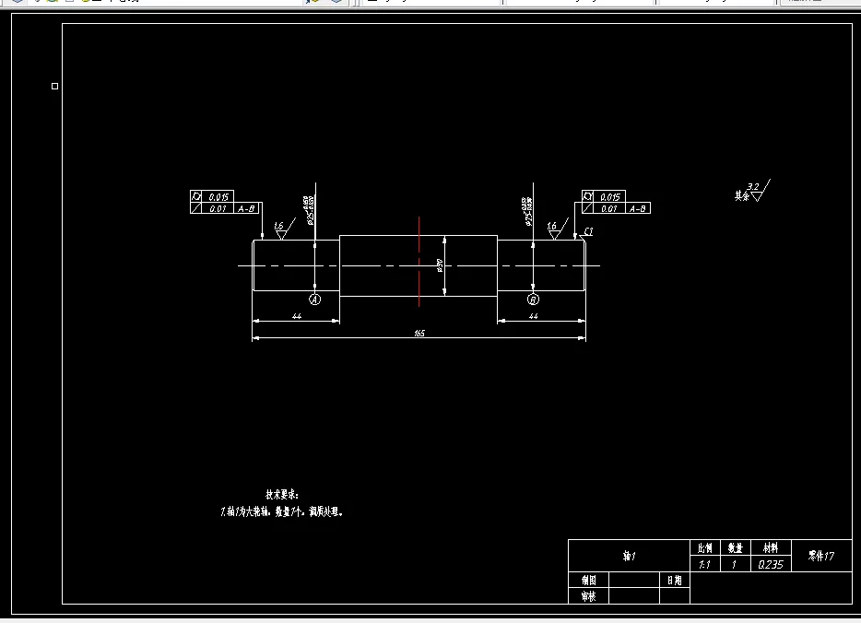The height and width of the screenshot is (623, 861).
Task: Select A-B reference in left tolerance frame
Action: [x=246, y=208]
